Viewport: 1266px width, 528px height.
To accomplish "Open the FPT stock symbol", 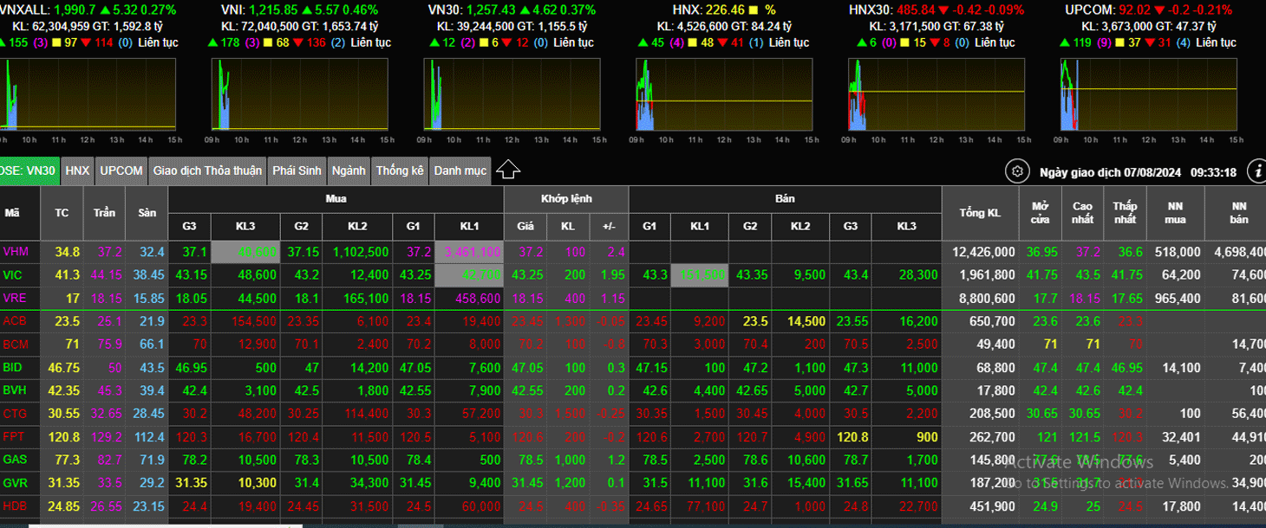I will coord(14,435).
